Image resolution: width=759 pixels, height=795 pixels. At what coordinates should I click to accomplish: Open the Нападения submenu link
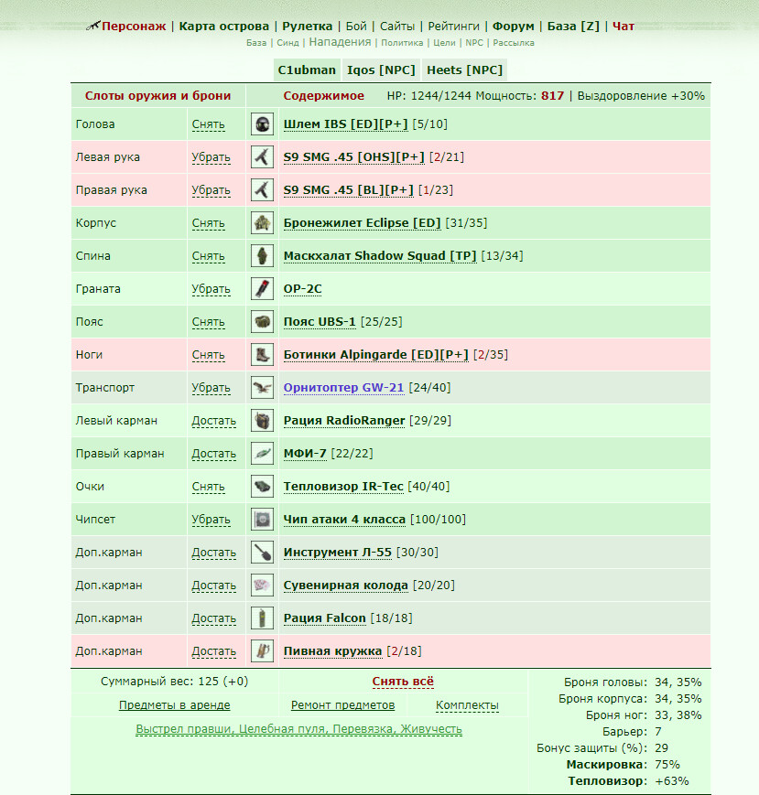(340, 42)
